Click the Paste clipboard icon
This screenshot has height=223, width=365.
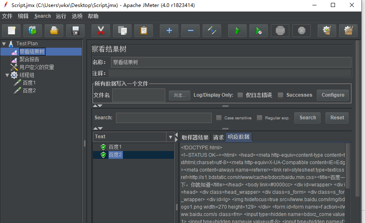[x=143, y=30]
